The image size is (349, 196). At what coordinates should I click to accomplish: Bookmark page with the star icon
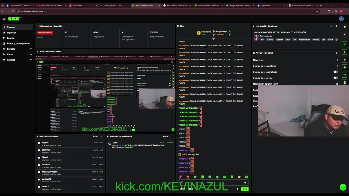tap(317, 11)
